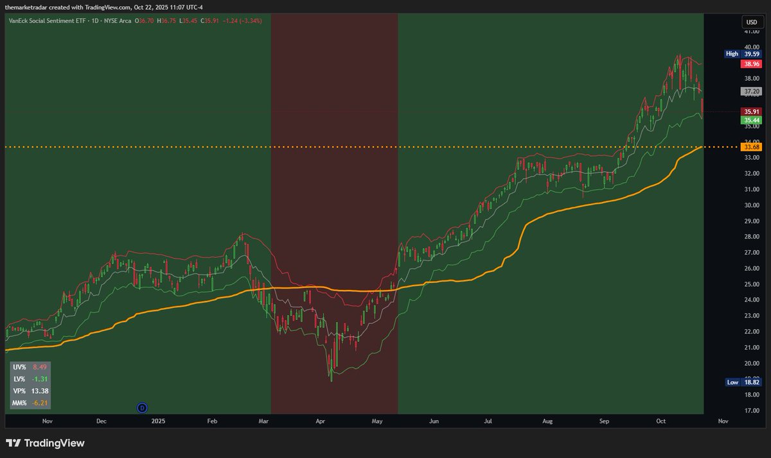Select the orange 33.68 price label

coord(751,147)
